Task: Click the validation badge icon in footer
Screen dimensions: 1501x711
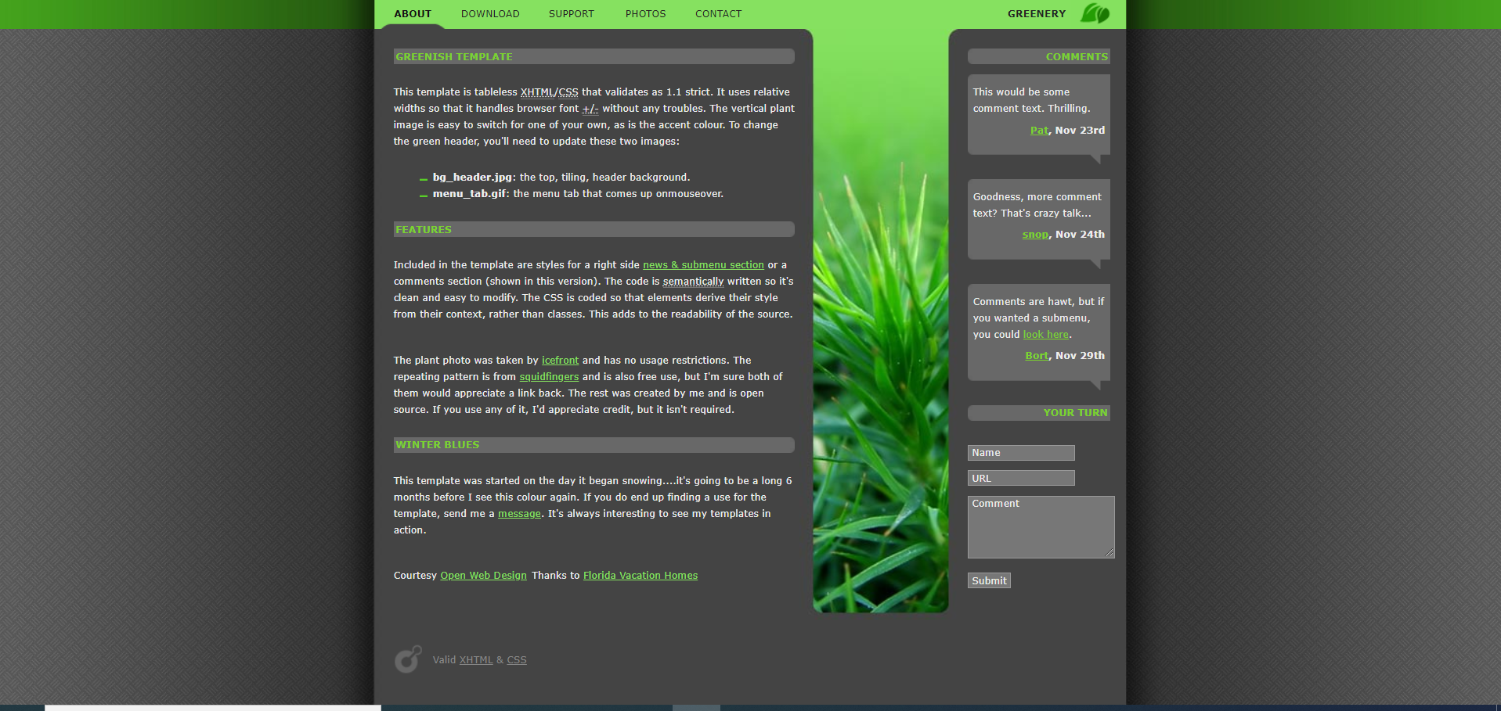Action: click(x=408, y=659)
